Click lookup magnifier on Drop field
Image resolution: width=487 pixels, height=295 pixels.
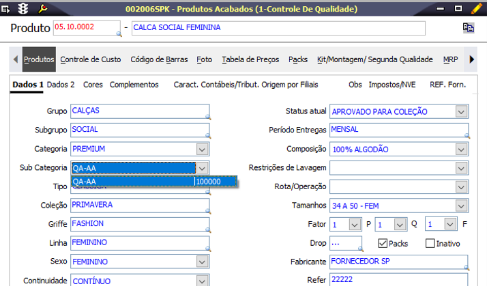360,249
